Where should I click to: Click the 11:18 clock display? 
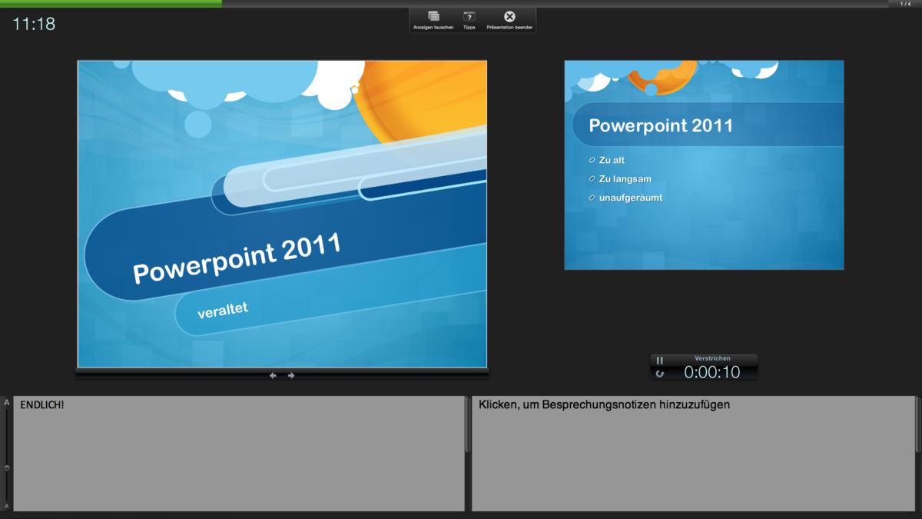34,24
